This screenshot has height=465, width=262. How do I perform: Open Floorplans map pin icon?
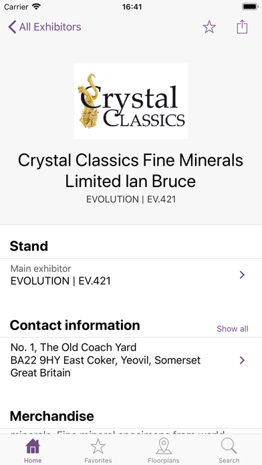pos(164,446)
